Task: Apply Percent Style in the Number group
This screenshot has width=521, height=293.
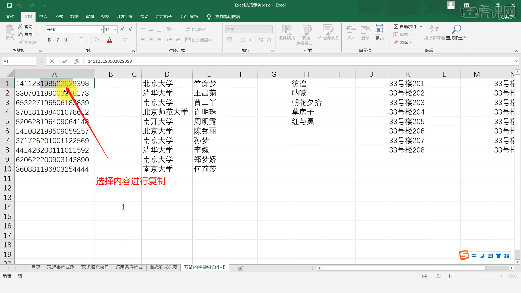Action: click(242, 40)
